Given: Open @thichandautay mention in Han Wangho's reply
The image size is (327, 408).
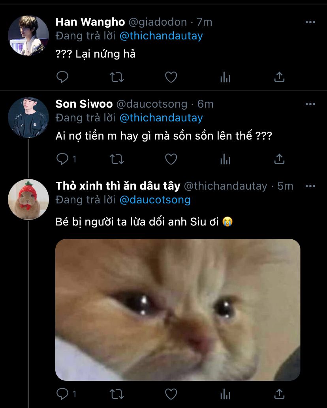Looking at the screenshot, I should click(161, 36).
